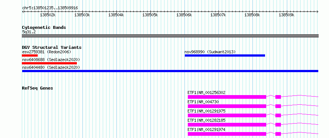
Task: Click the 138506k ruler tick label
Action: coord(184,15)
